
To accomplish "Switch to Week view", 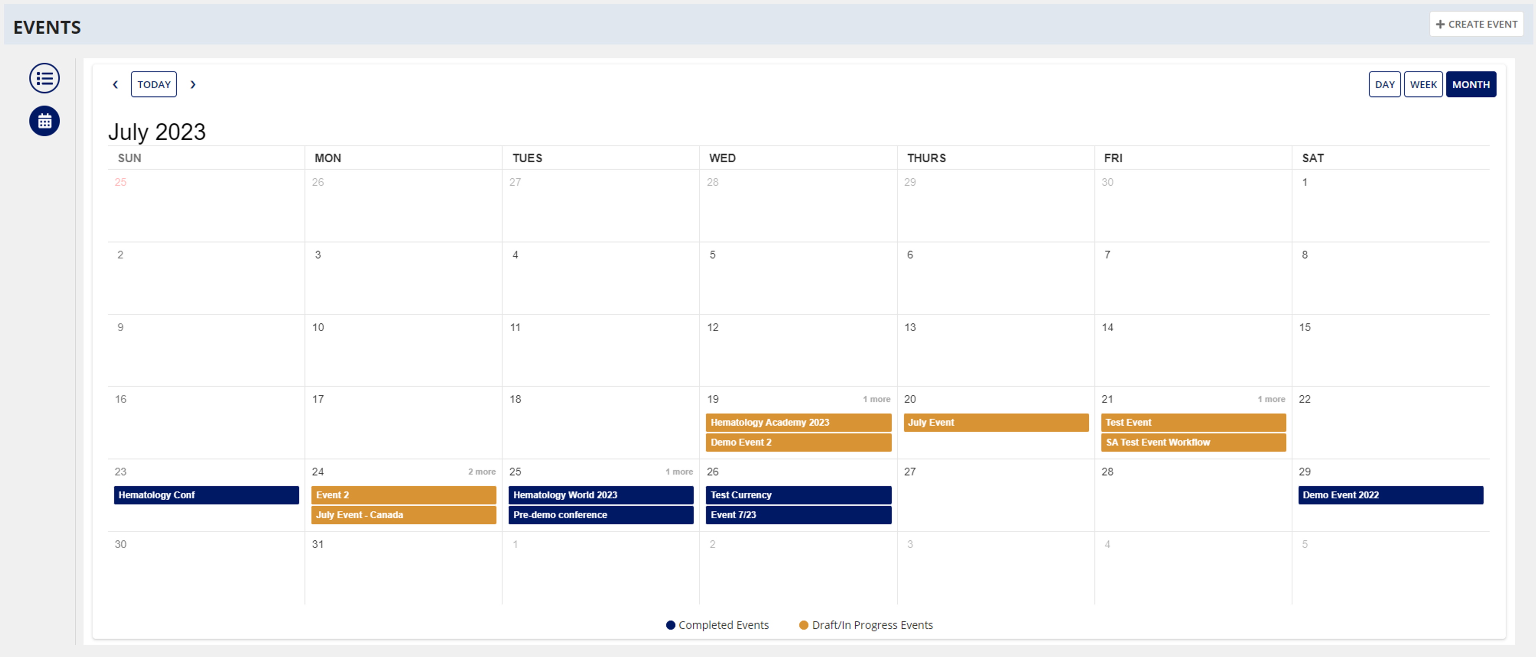I will pyautogui.click(x=1423, y=85).
